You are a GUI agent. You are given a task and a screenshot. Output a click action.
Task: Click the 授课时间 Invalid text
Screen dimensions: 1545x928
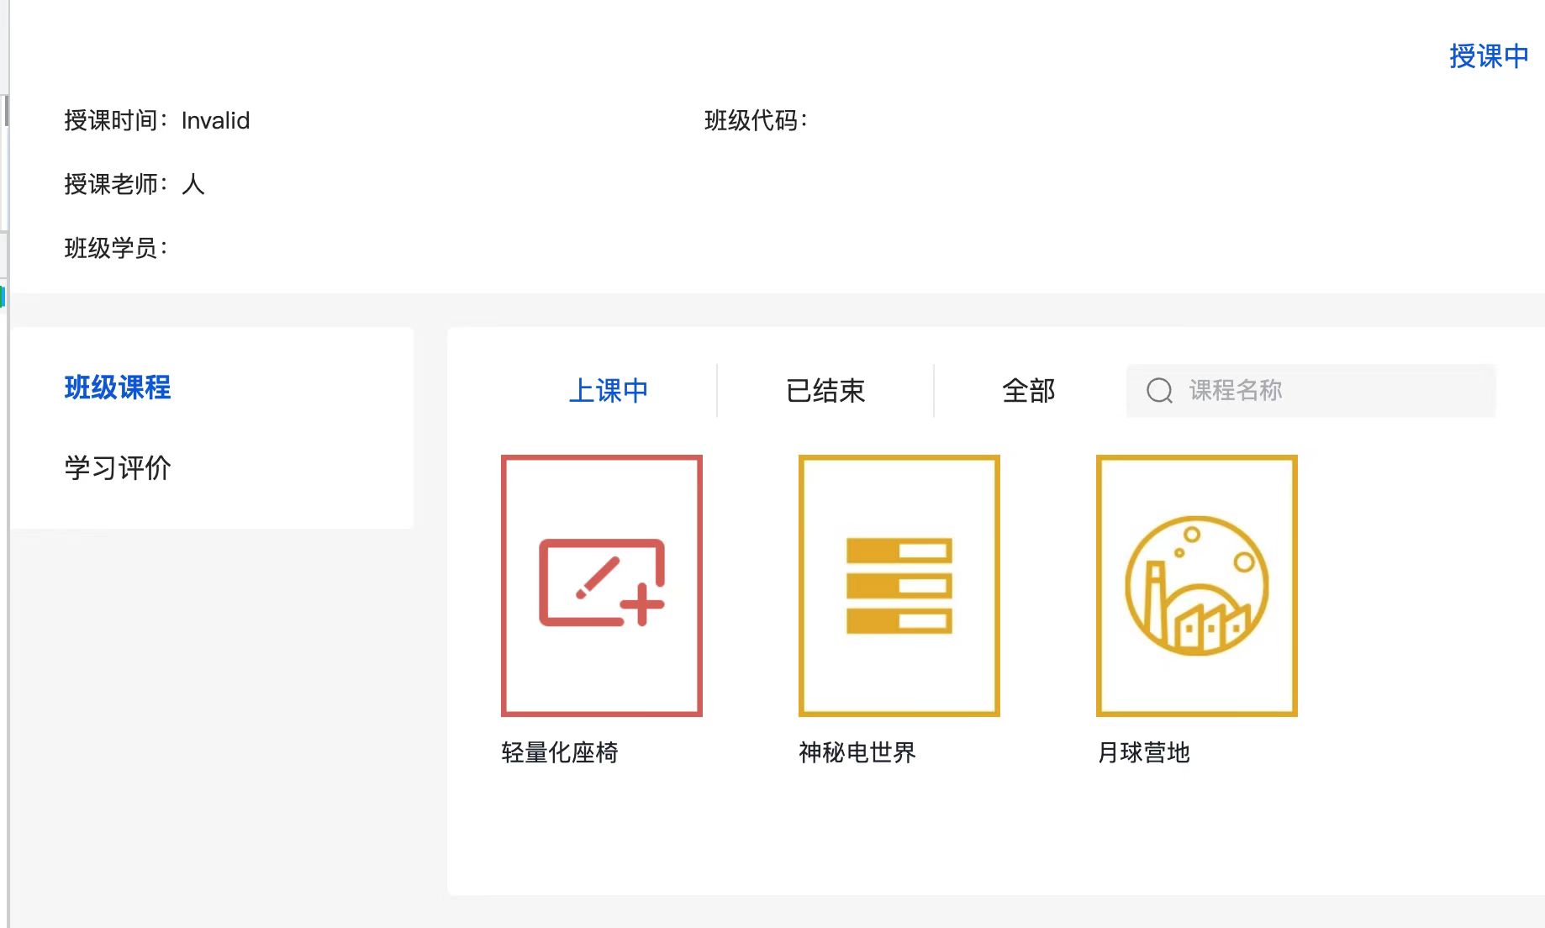coord(157,120)
